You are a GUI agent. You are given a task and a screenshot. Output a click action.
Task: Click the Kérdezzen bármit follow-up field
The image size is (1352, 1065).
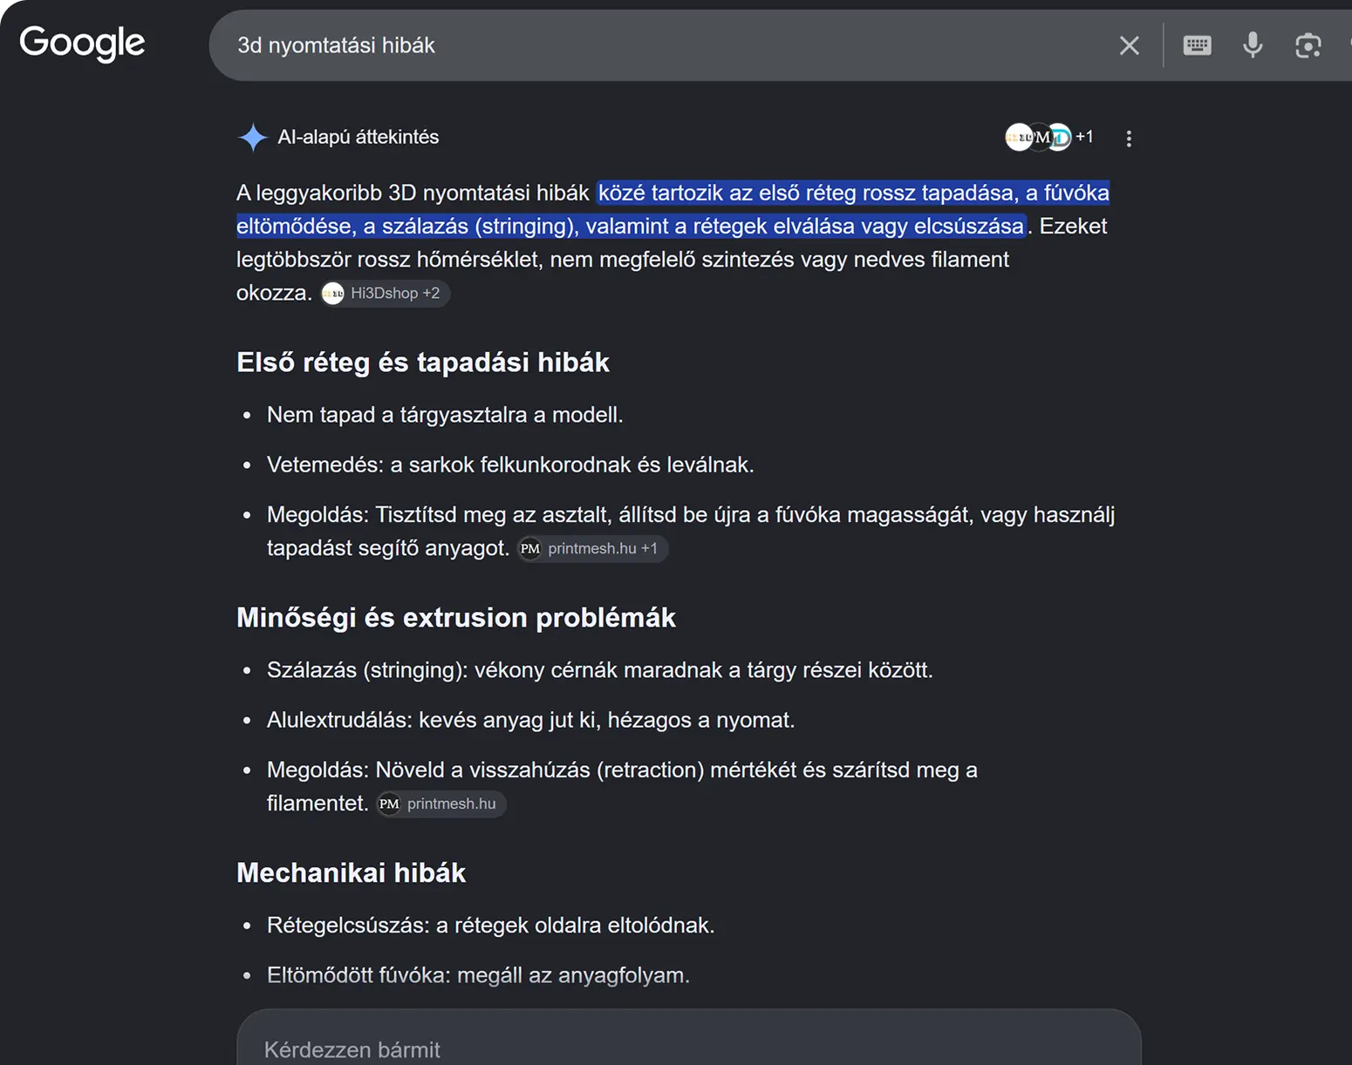pyautogui.click(x=689, y=1041)
